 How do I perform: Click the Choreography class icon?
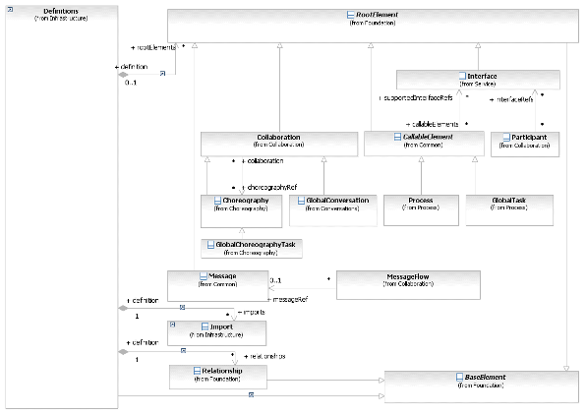[x=217, y=201]
